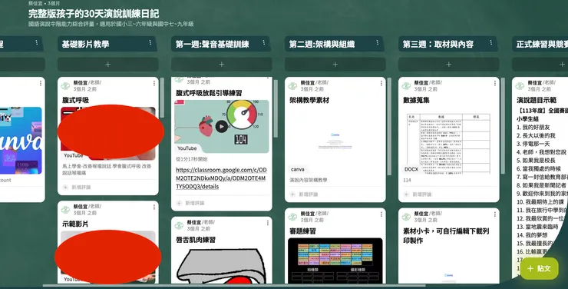The width and height of the screenshot is (568, 289).
Task: Open the 唇舌肌肉練習 image thumbnail
Action: pyautogui.click(x=221, y=265)
